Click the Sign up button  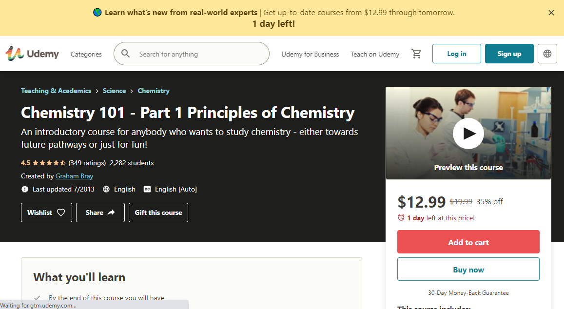coord(509,54)
